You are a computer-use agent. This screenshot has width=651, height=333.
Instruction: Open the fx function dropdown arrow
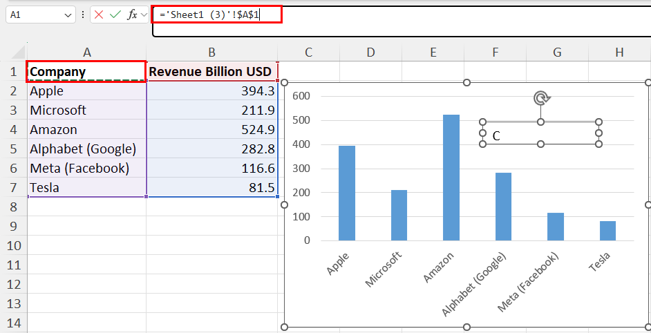(144, 15)
